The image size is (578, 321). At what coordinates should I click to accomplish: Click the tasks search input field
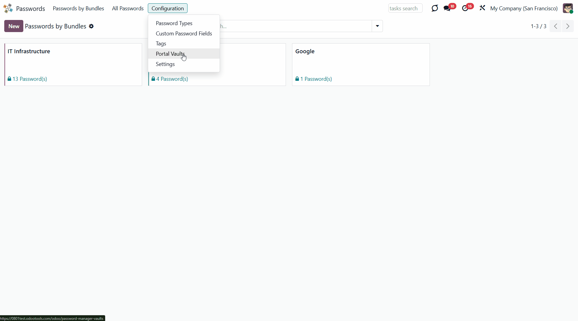pos(405,8)
